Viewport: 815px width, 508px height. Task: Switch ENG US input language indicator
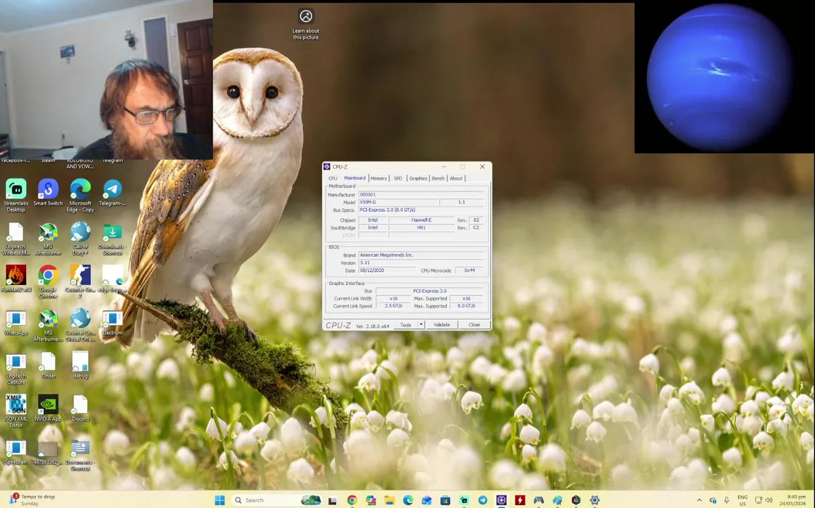pyautogui.click(x=742, y=500)
